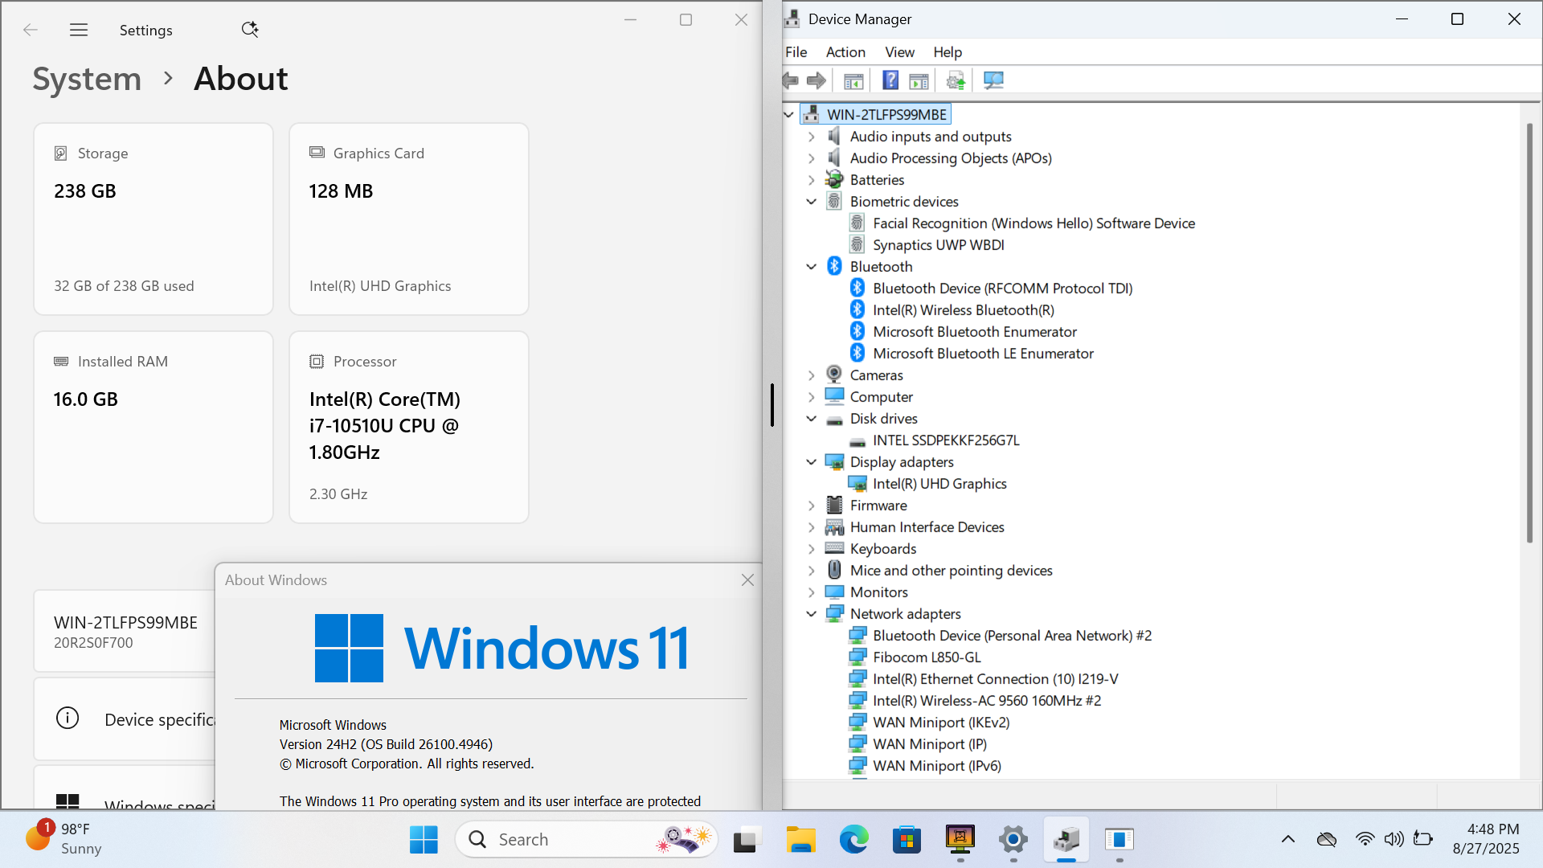The width and height of the screenshot is (1543, 868).
Task: Click the Mice and other pointing devices icon
Action: 834,570
